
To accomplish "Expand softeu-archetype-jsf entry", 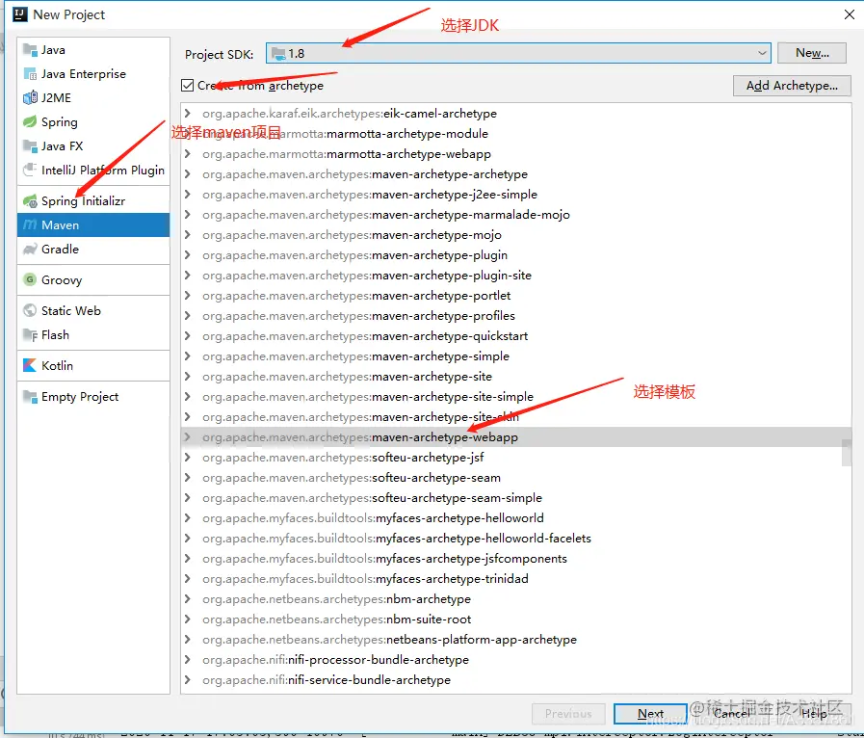I will point(188,458).
